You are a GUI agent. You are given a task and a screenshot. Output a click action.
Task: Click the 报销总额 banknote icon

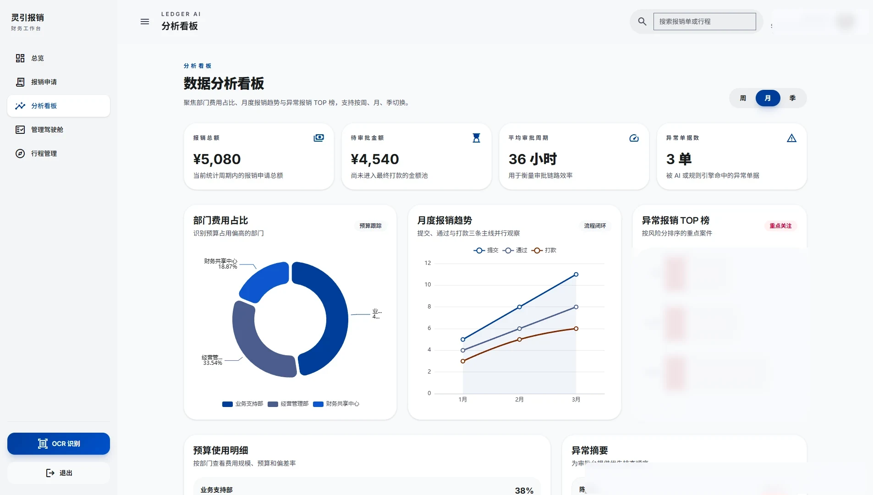click(318, 138)
